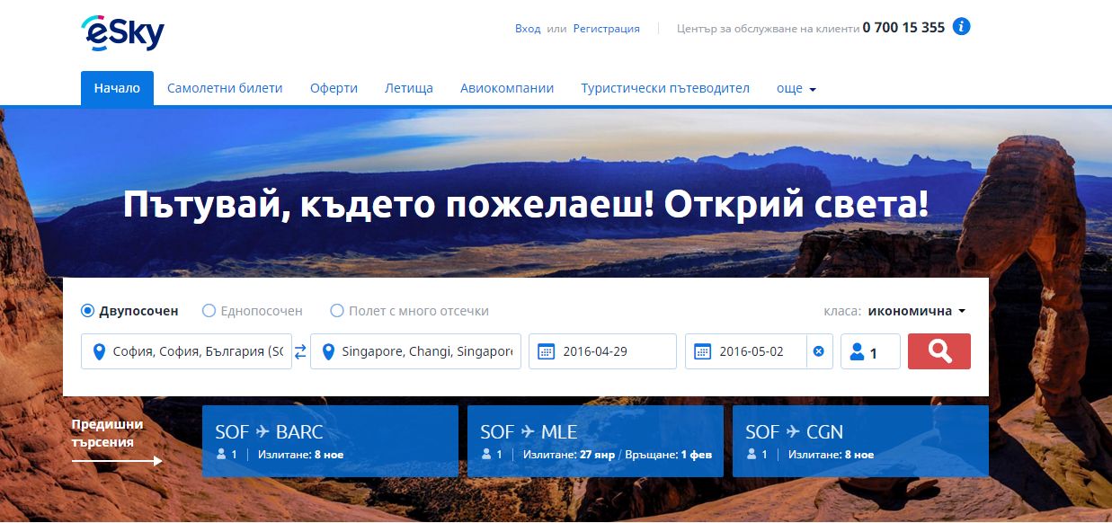Click the location pin in the destination field
The image size is (1112, 523).
(x=328, y=351)
